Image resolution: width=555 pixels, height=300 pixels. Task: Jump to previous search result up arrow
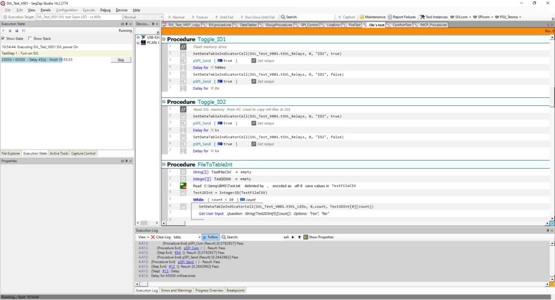pos(299,237)
